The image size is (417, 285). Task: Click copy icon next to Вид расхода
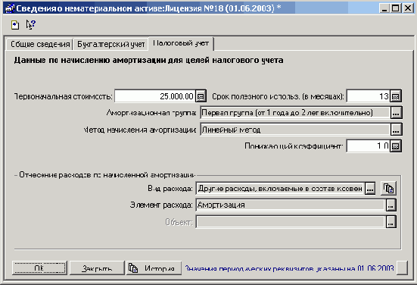pyautogui.click(x=388, y=189)
